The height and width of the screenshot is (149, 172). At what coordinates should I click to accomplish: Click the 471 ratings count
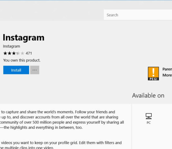(x=29, y=53)
